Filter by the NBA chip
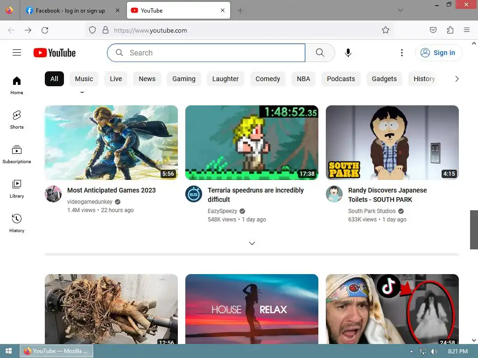This screenshot has width=478, height=358. (303, 79)
